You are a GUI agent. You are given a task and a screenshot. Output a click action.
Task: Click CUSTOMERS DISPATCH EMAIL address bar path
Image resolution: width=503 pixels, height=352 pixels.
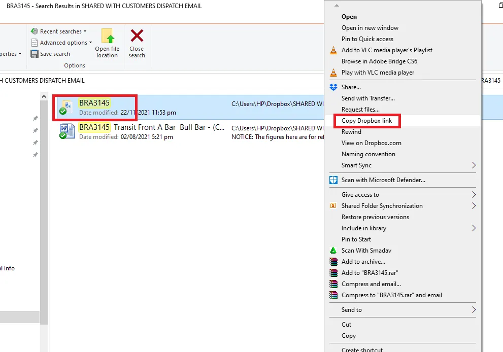click(x=42, y=81)
